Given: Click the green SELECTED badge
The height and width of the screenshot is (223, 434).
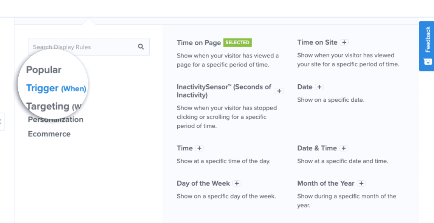Looking at the screenshot, I should [x=238, y=43].
